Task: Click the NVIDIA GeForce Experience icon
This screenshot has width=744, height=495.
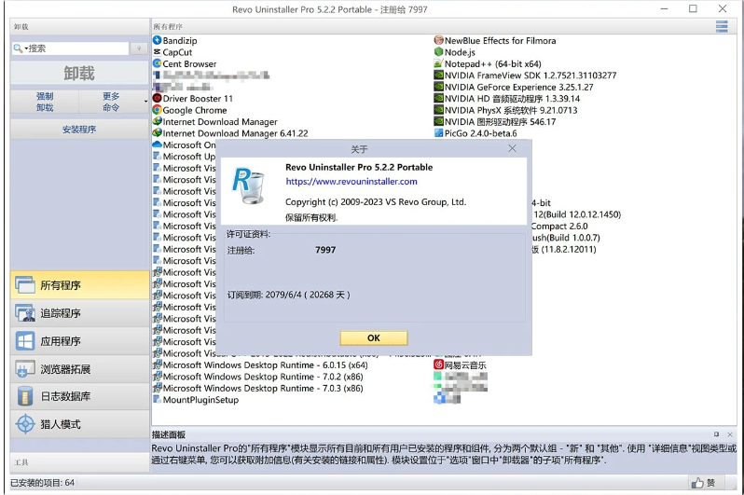Action: [x=438, y=87]
